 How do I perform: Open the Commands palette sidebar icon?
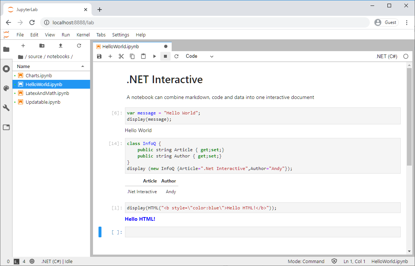tap(6, 88)
